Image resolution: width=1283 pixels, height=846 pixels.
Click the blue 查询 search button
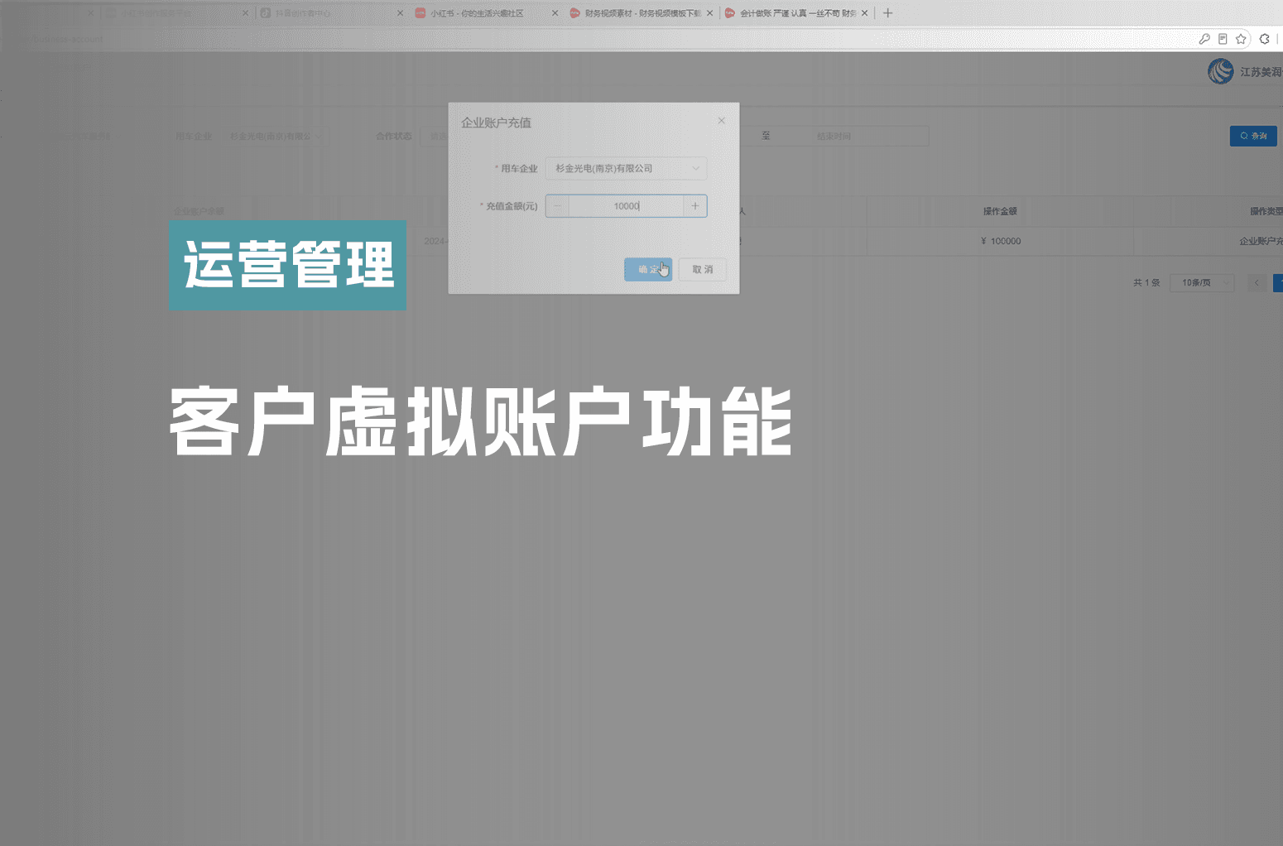pyautogui.click(x=1253, y=136)
